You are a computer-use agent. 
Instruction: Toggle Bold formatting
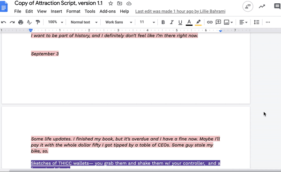163,22
